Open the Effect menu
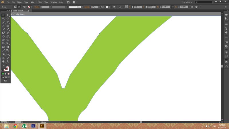The image size is (229, 129). pyautogui.click(x=40, y=2)
